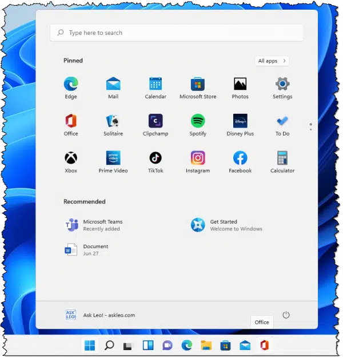Open the Calendar app
This screenshot has height=358, width=343.
pos(155,87)
